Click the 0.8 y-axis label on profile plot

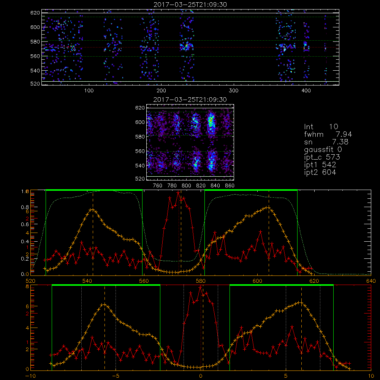(25, 207)
